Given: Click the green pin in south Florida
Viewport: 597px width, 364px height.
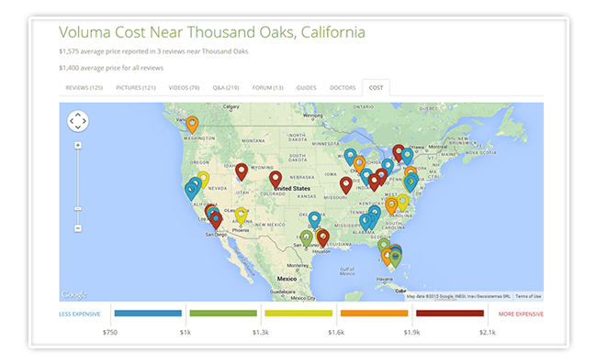Looking at the screenshot, I should coord(396,259).
